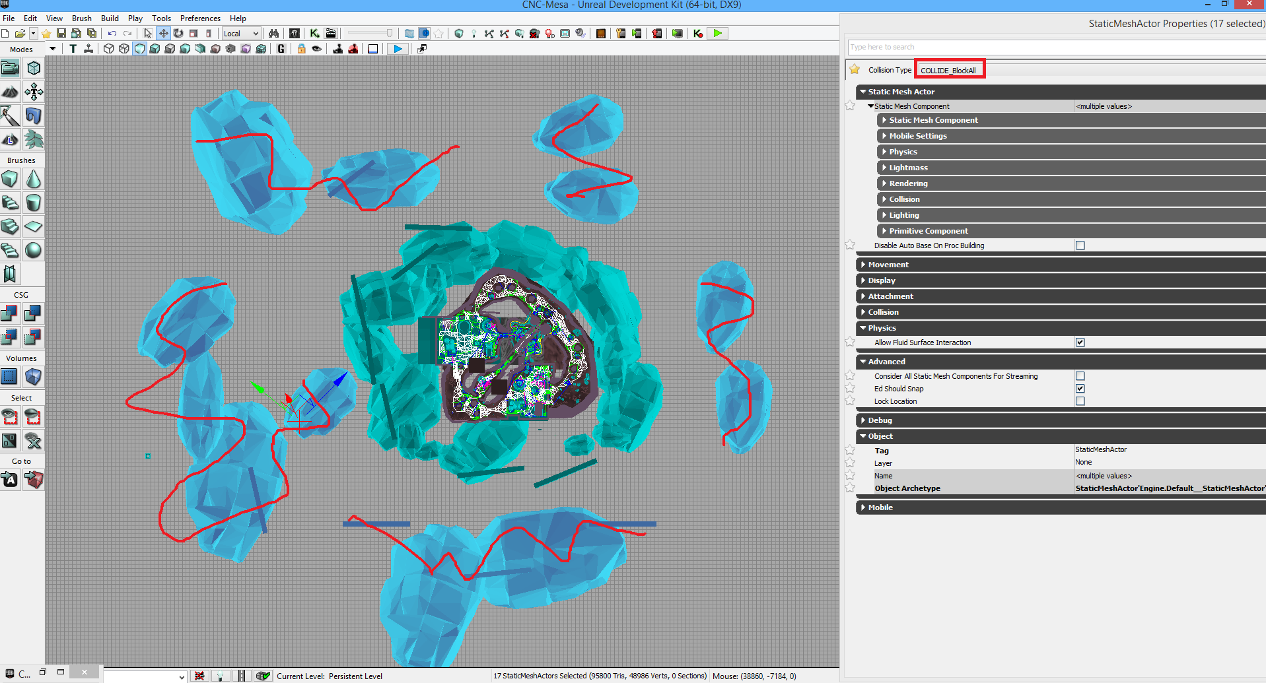Open Unreal Kismet with the green K icon
This screenshot has width=1266, height=683.
[x=315, y=34]
